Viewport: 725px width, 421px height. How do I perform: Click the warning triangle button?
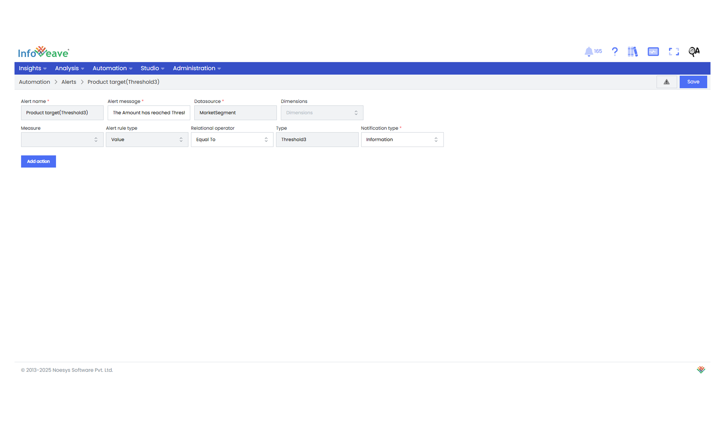tap(667, 82)
